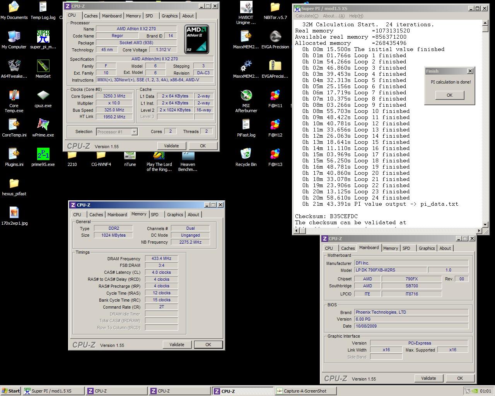Click BIOS date field 10/08/2009
Viewport: 495px width, 396px height.
click(411, 326)
